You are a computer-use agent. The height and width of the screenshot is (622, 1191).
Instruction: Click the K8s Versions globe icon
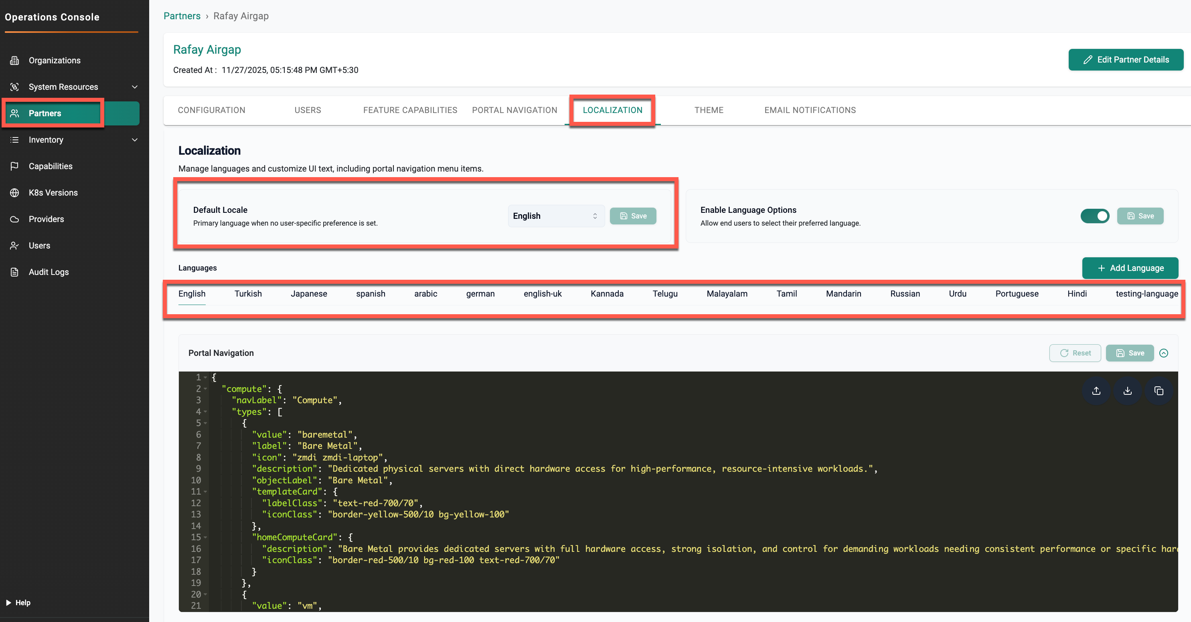[15, 193]
